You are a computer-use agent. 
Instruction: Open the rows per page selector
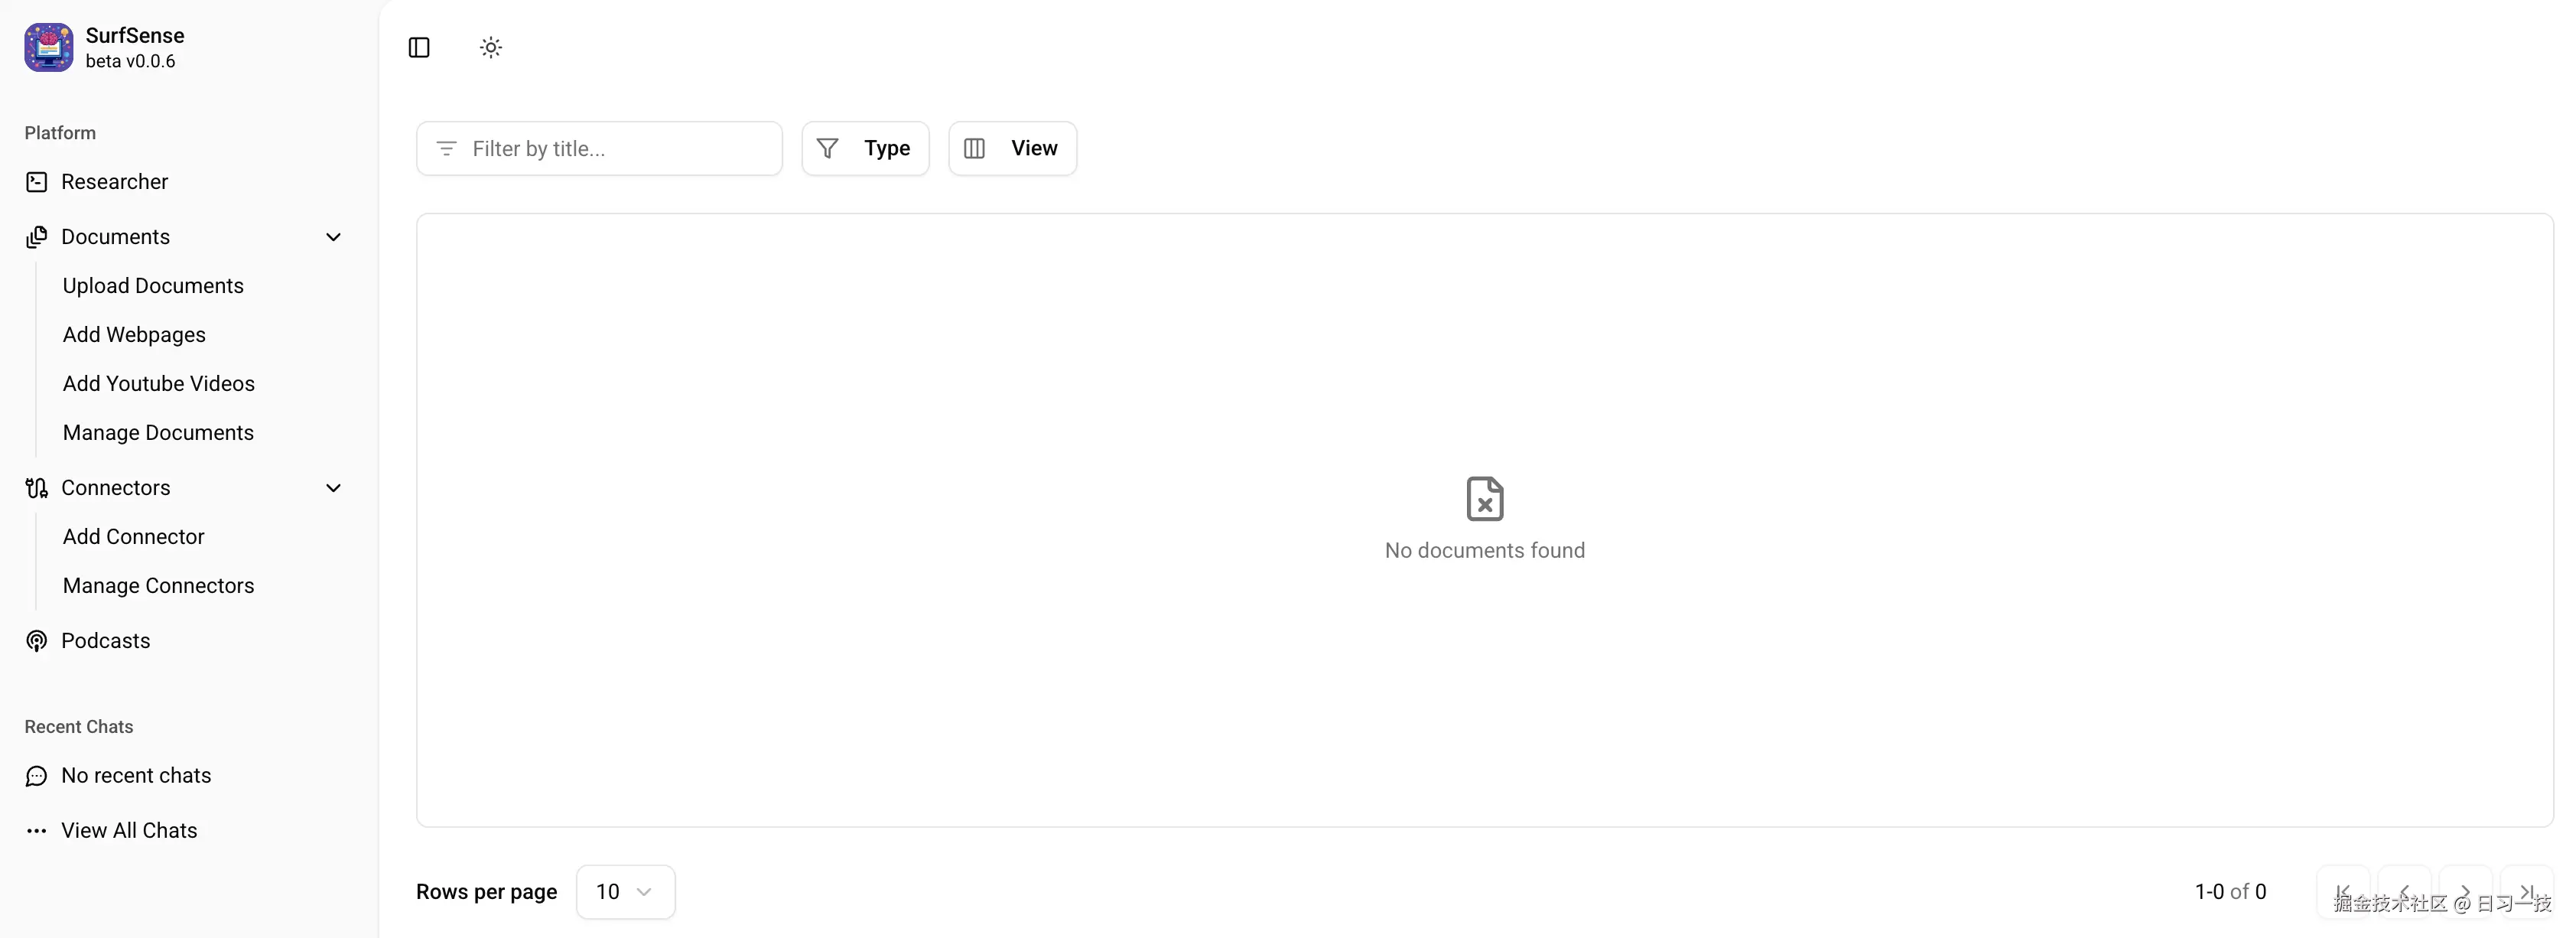tap(625, 891)
